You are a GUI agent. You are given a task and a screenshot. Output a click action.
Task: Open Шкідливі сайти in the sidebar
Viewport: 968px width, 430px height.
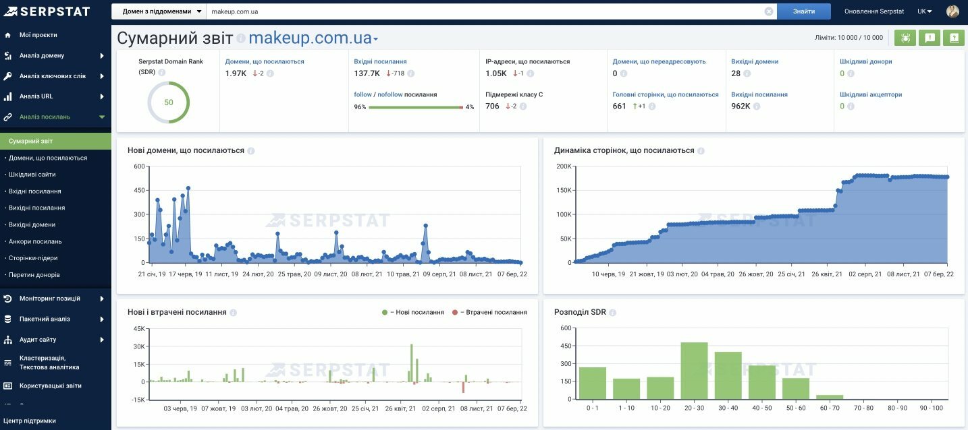tap(32, 175)
